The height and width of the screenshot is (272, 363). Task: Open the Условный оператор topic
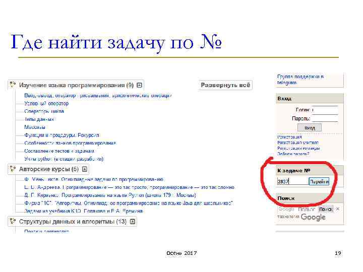click(x=46, y=103)
